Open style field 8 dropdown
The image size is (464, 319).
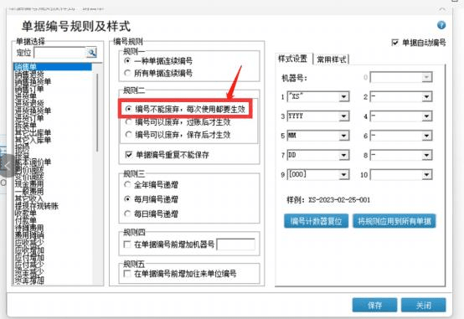pyautogui.click(x=426, y=156)
